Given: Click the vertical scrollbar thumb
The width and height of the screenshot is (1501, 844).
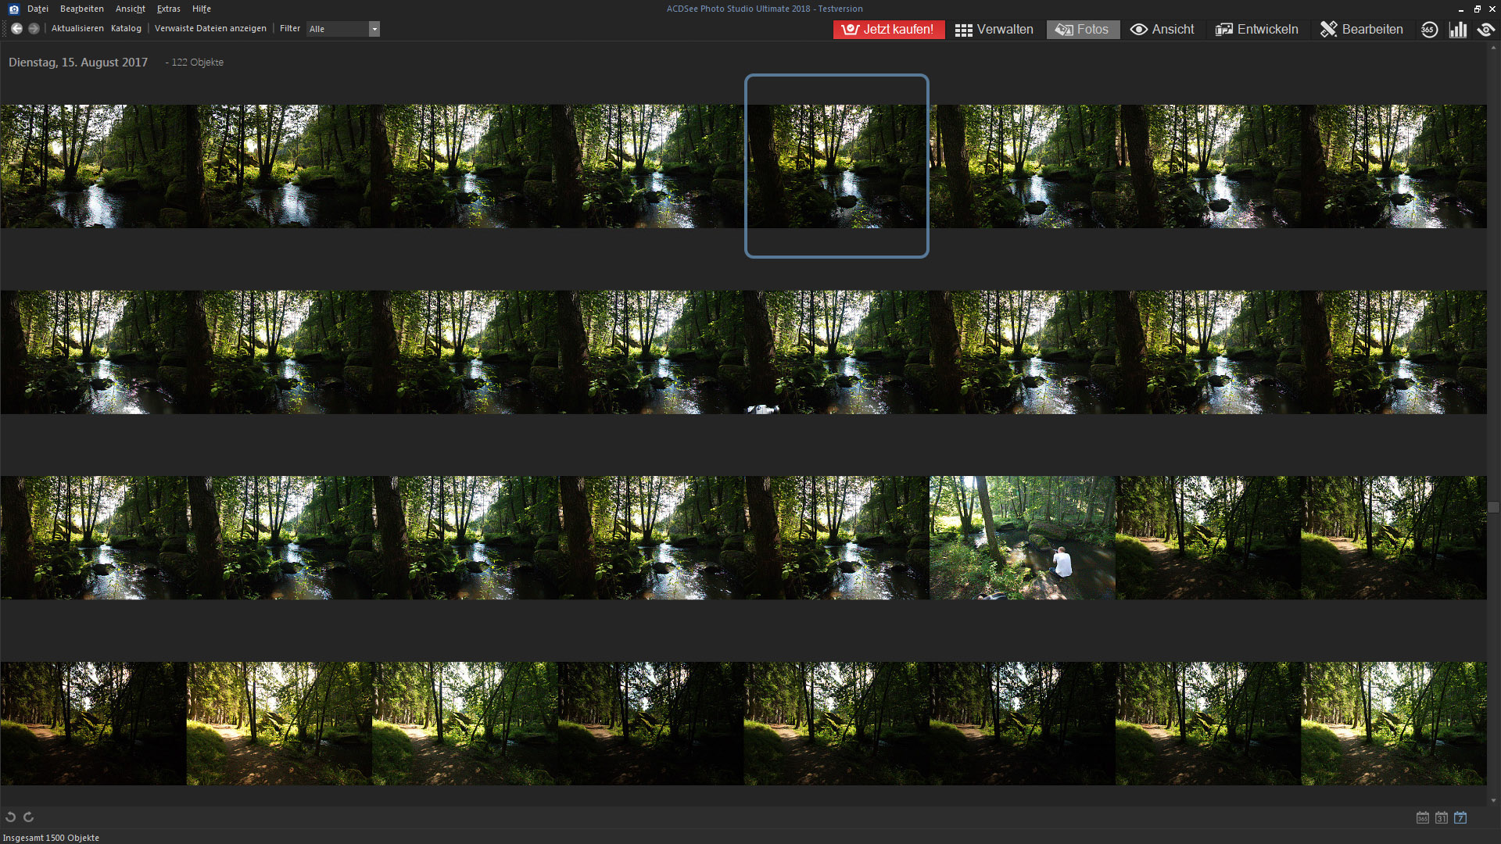Looking at the screenshot, I should pos(1494,508).
